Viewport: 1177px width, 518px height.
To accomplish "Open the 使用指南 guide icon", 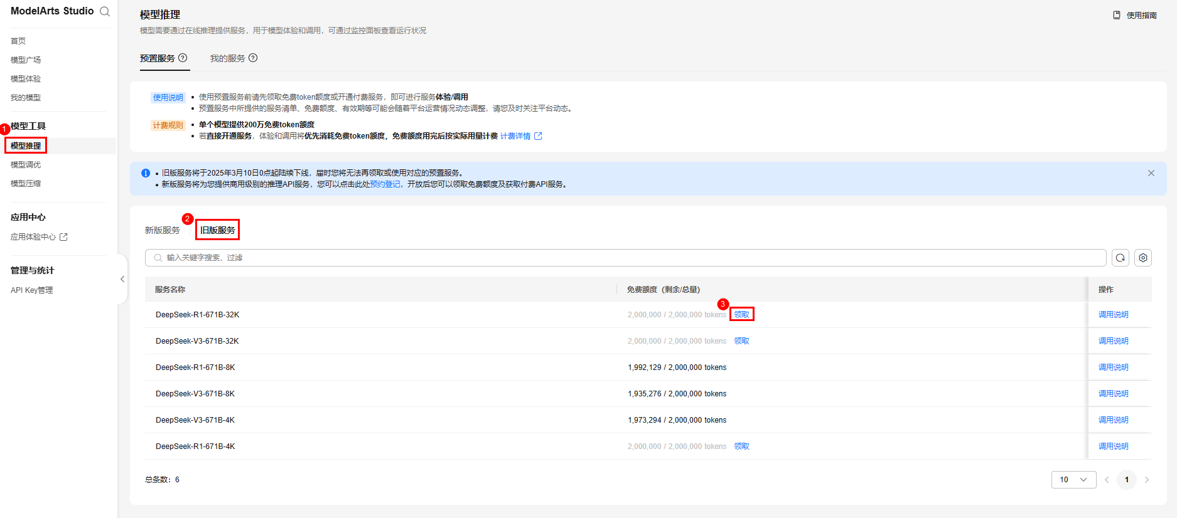I will 1117,15.
